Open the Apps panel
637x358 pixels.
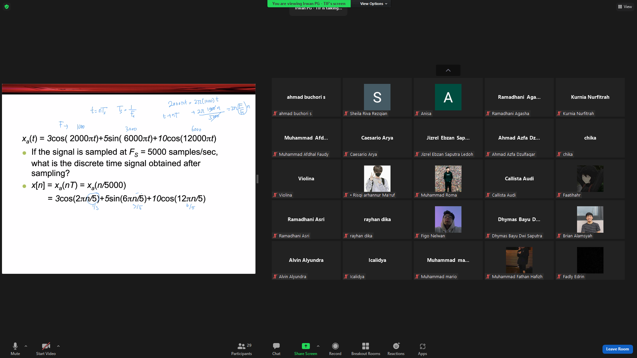pyautogui.click(x=422, y=349)
